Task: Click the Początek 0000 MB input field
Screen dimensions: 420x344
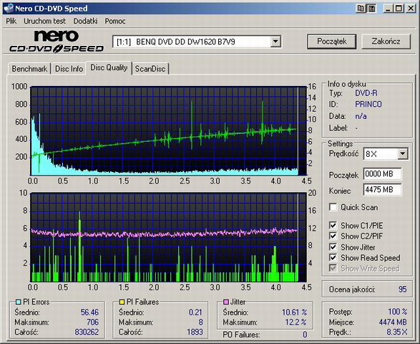Action: point(383,174)
